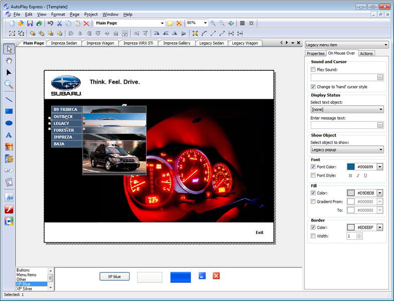Image resolution: width=394 pixels, height=301 pixels.
Task: Expand the Font Color #006699 dropdown arrow
Action: point(380,167)
